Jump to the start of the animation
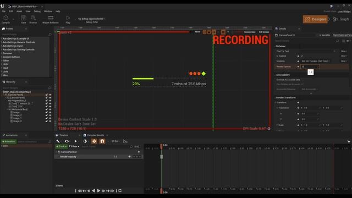 coord(76,191)
